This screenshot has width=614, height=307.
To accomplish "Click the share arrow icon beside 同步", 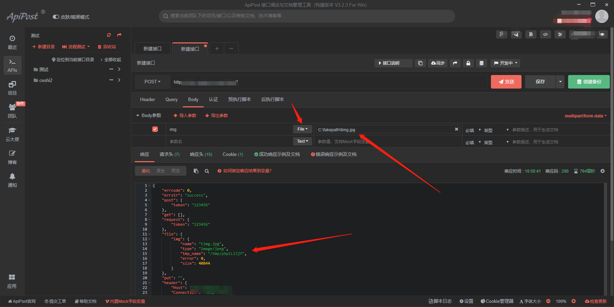I will click(455, 63).
